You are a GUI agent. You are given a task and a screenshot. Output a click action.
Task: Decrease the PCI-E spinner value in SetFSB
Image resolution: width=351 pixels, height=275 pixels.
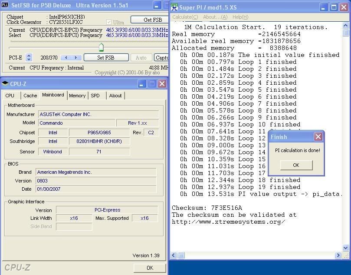[x=29, y=60]
